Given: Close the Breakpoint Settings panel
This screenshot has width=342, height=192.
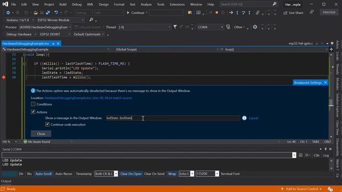Looking at the screenshot, I should [325, 83].
